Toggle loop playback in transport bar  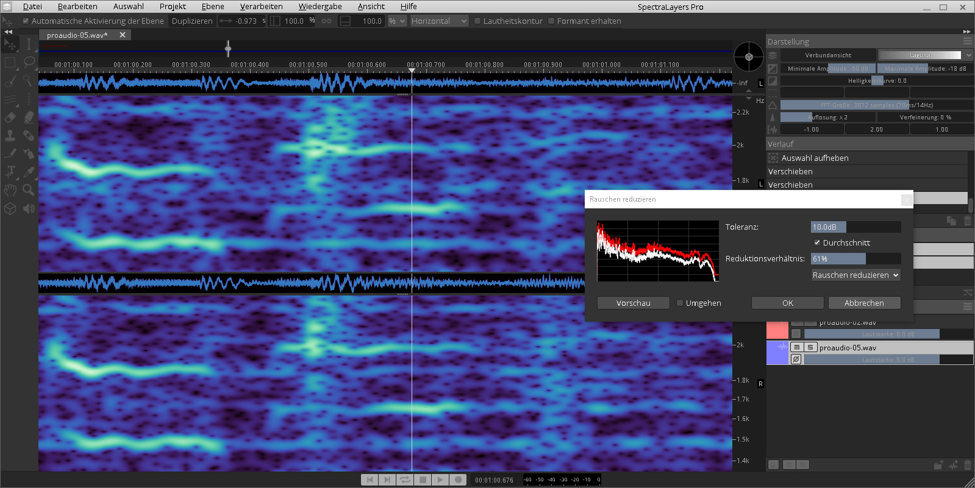(x=404, y=479)
